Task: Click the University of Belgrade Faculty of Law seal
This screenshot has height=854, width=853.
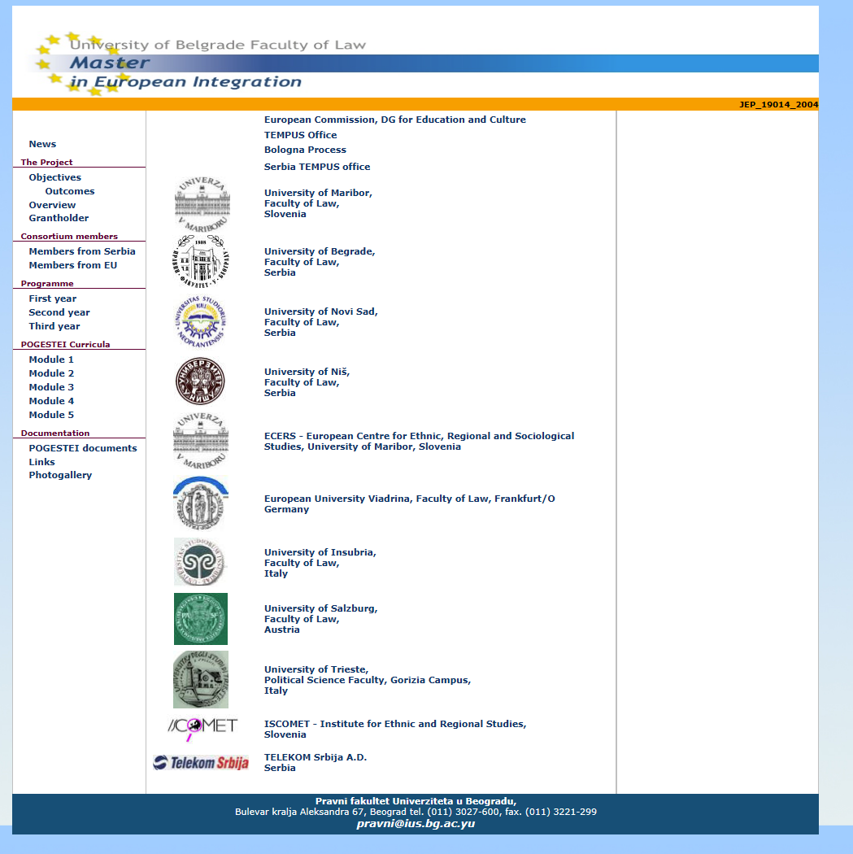Action: coord(201,262)
